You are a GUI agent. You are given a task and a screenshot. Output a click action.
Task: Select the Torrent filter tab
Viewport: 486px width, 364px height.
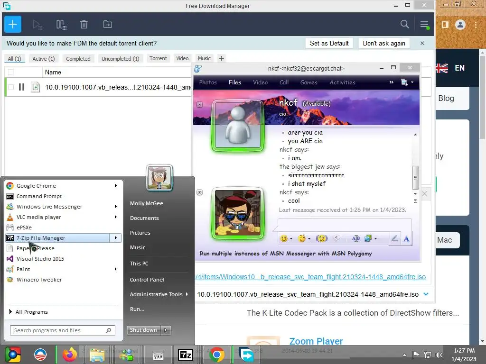(x=158, y=58)
